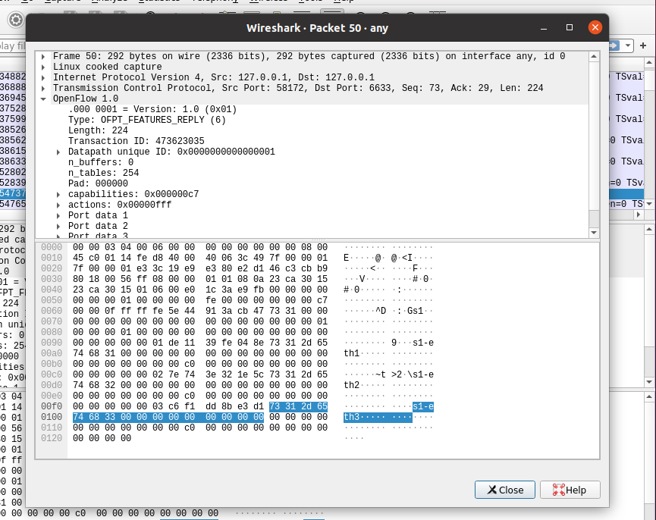Expand the Transmission Control Protocol row
The height and width of the screenshot is (520, 656).
[43, 88]
